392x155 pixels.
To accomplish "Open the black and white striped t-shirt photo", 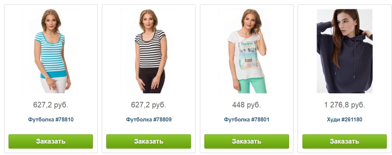I will point(148,51).
